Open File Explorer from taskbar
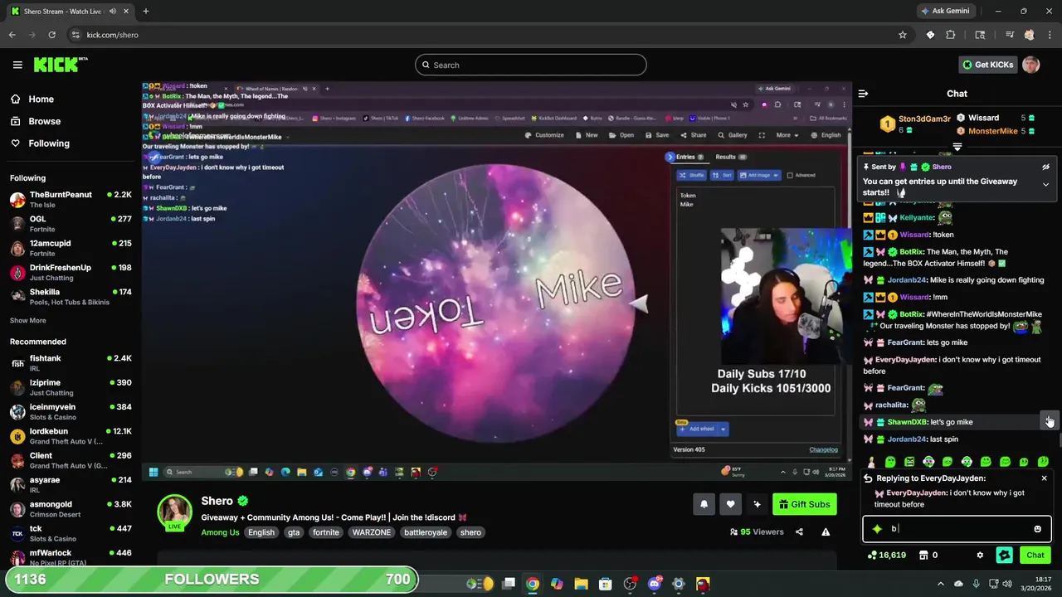This screenshot has height=597, width=1062. [581, 584]
